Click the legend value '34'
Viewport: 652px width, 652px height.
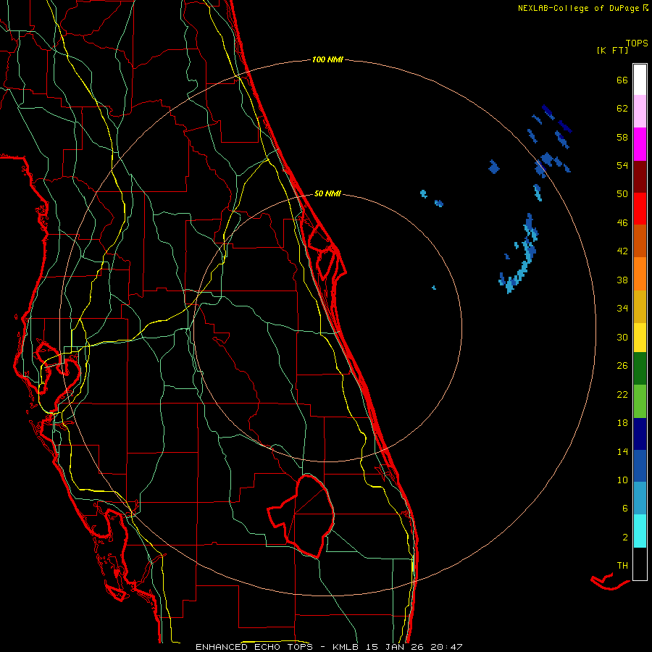click(x=622, y=309)
